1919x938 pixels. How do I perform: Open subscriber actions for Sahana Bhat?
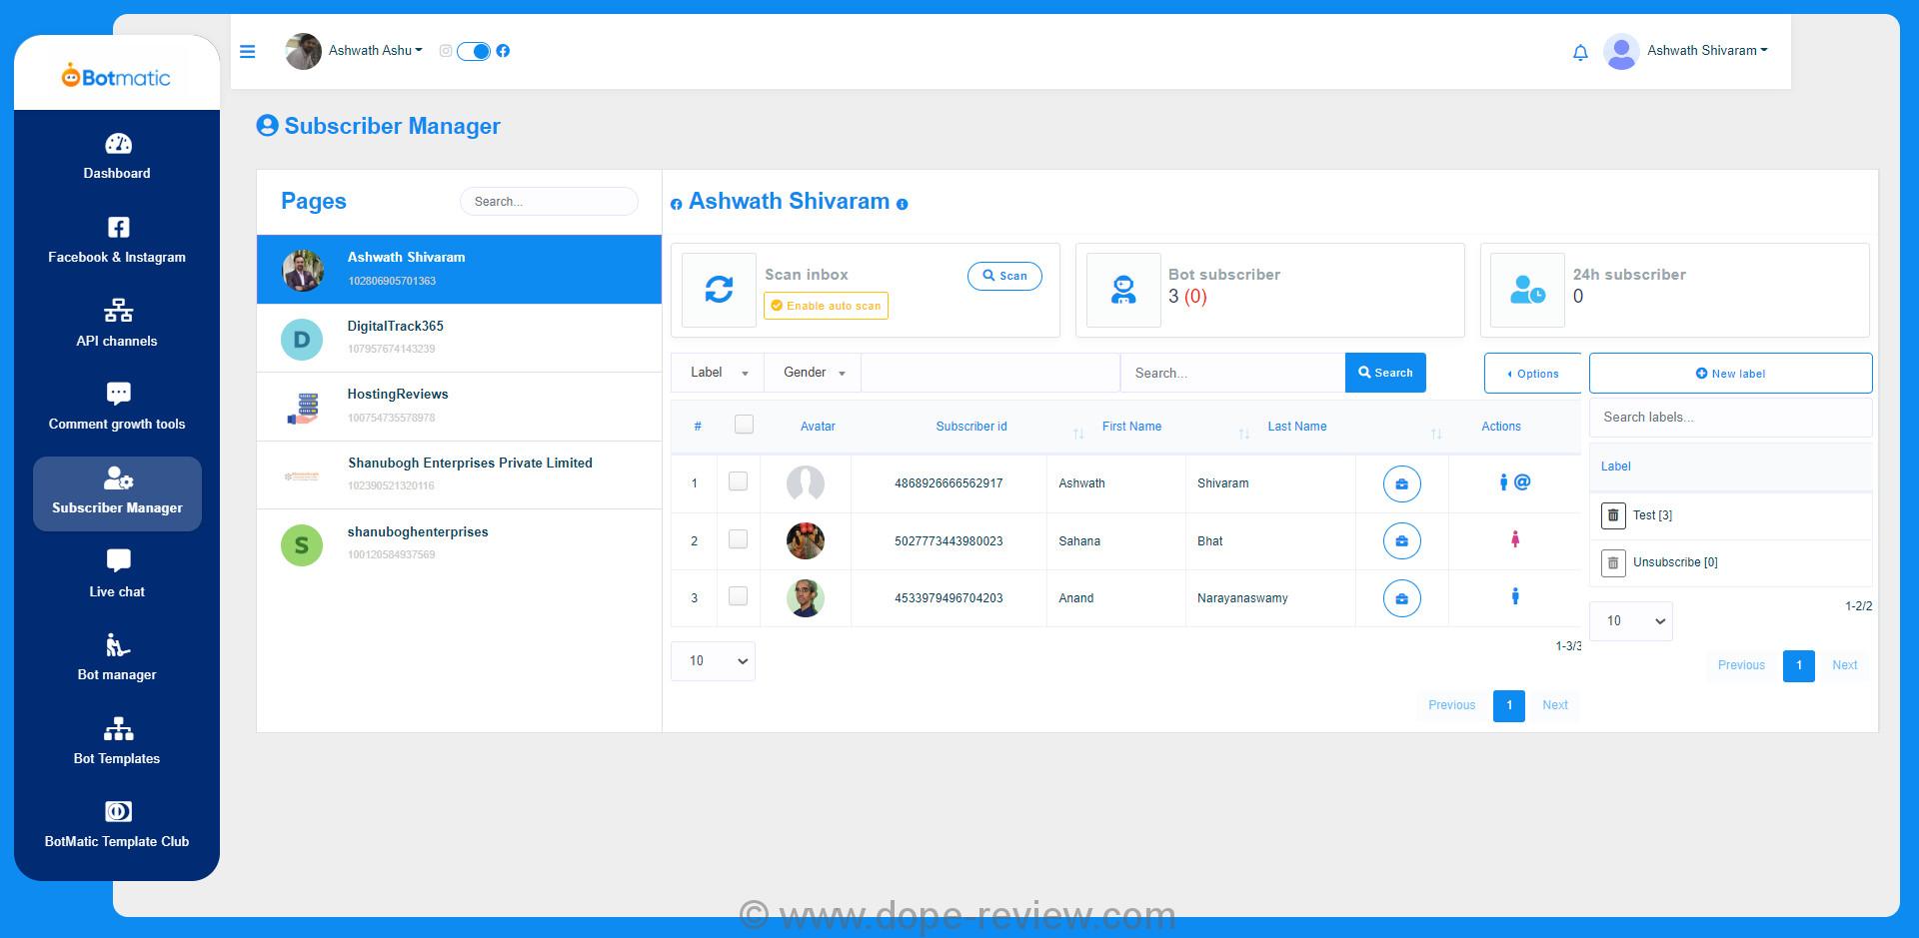(1401, 541)
